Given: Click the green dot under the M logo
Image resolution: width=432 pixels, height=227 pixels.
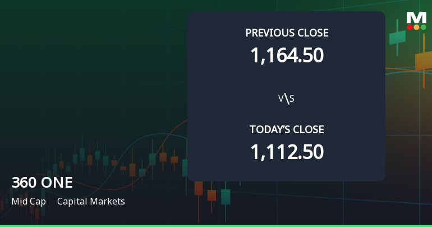Looking at the screenshot, I should click(x=423, y=27).
